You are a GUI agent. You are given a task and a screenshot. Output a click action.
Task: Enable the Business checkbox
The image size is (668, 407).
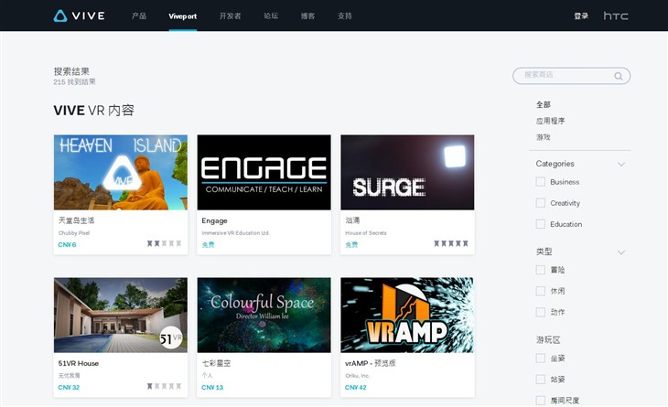541,182
